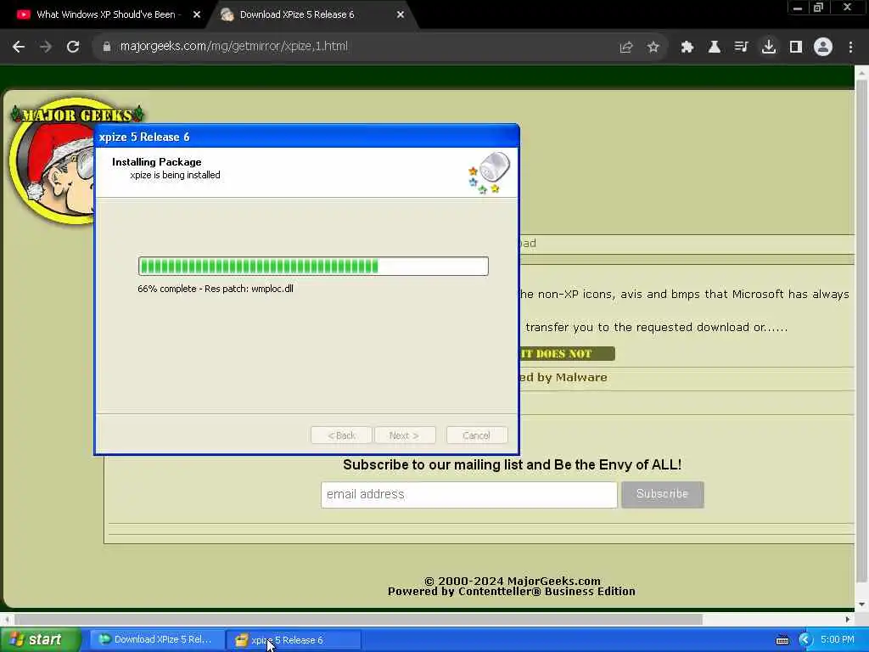Select the 'Download XPize 5 Release 6' tab
The height and width of the screenshot is (652, 869).
[x=297, y=15]
